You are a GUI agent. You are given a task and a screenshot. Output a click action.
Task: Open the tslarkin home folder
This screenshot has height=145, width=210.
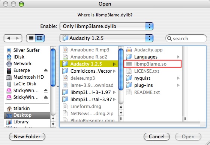coord(21,108)
